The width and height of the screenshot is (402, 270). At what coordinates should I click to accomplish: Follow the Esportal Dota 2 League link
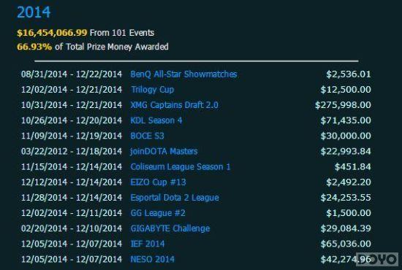pyautogui.click(x=175, y=198)
